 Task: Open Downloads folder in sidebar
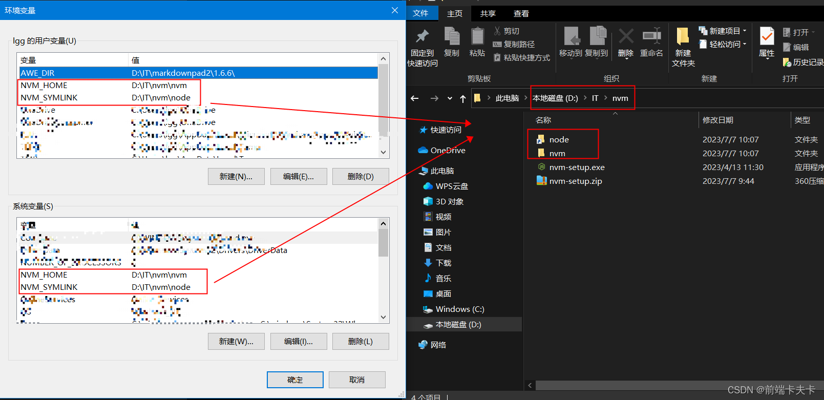(x=437, y=263)
